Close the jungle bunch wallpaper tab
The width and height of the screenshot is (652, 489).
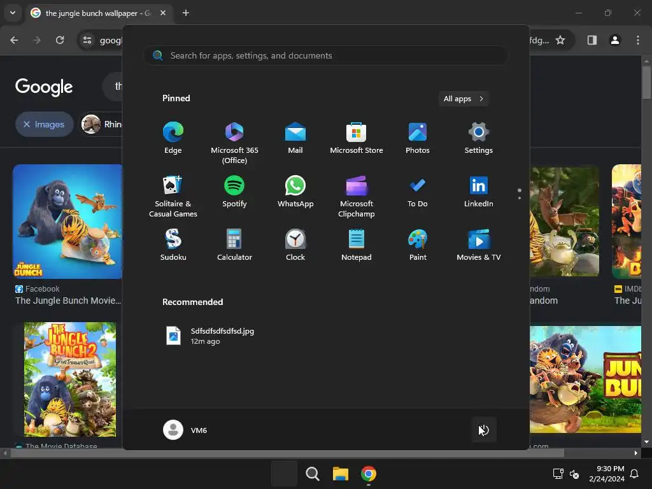coord(163,13)
